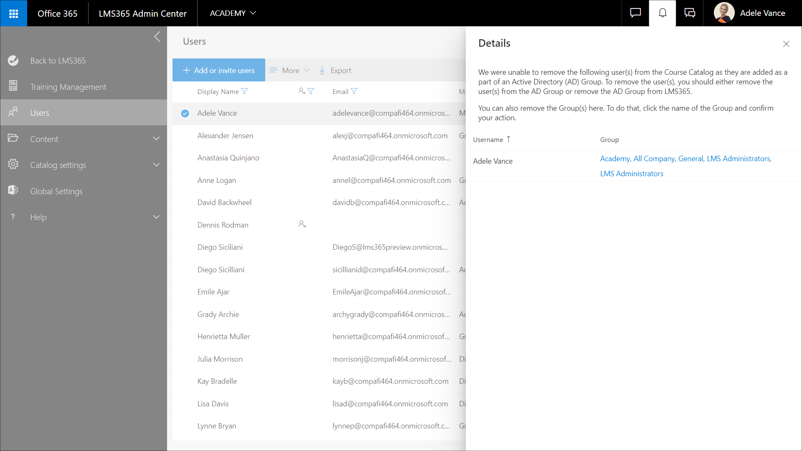Click Adele Vance account name in header
The width and height of the screenshot is (802, 451).
point(762,13)
